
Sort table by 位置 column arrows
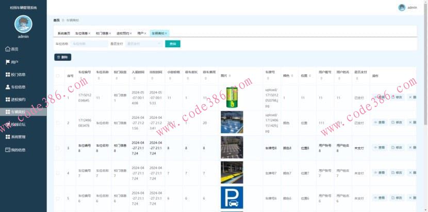click(x=310, y=76)
